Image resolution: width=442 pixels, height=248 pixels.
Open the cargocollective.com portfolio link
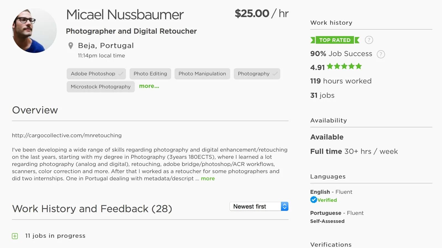pyautogui.click(x=67, y=135)
